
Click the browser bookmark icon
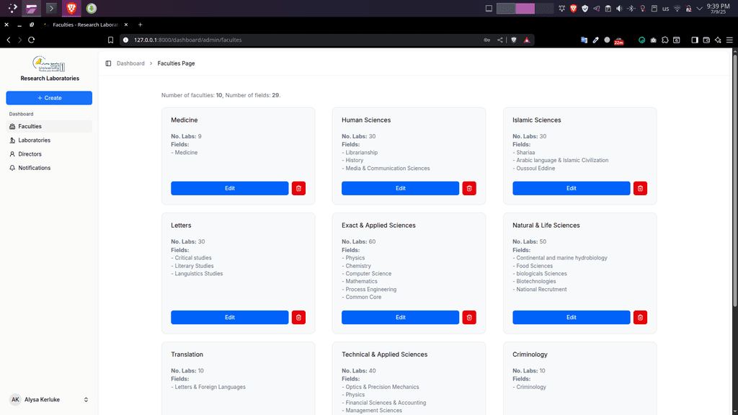pyautogui.click(x=110, y=40)
